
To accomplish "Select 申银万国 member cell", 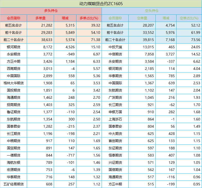I will tap(115, 112).
